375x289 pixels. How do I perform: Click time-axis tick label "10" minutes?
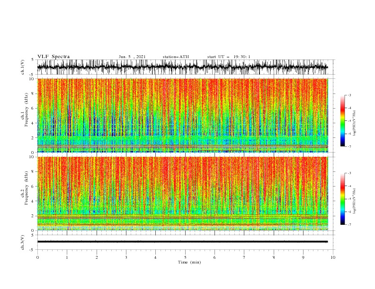(x=333, y=257)
